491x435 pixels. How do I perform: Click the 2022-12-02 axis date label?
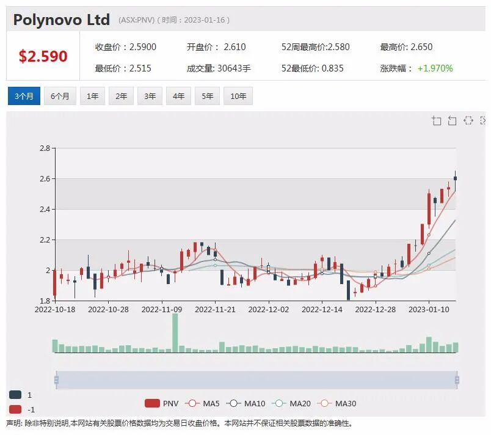[269, 309]
